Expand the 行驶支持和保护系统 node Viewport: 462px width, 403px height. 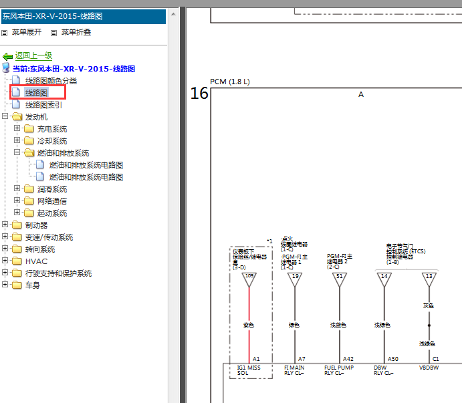click(x=5, y=273)
